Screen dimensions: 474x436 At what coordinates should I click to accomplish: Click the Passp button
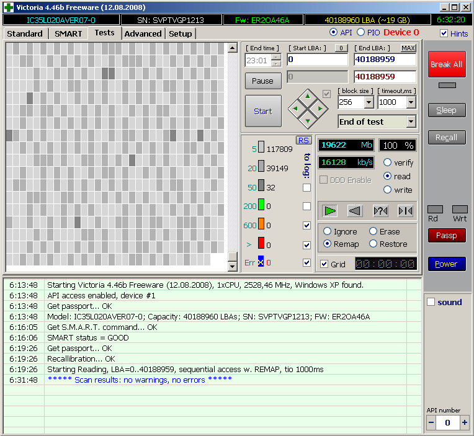click(447, 236)
